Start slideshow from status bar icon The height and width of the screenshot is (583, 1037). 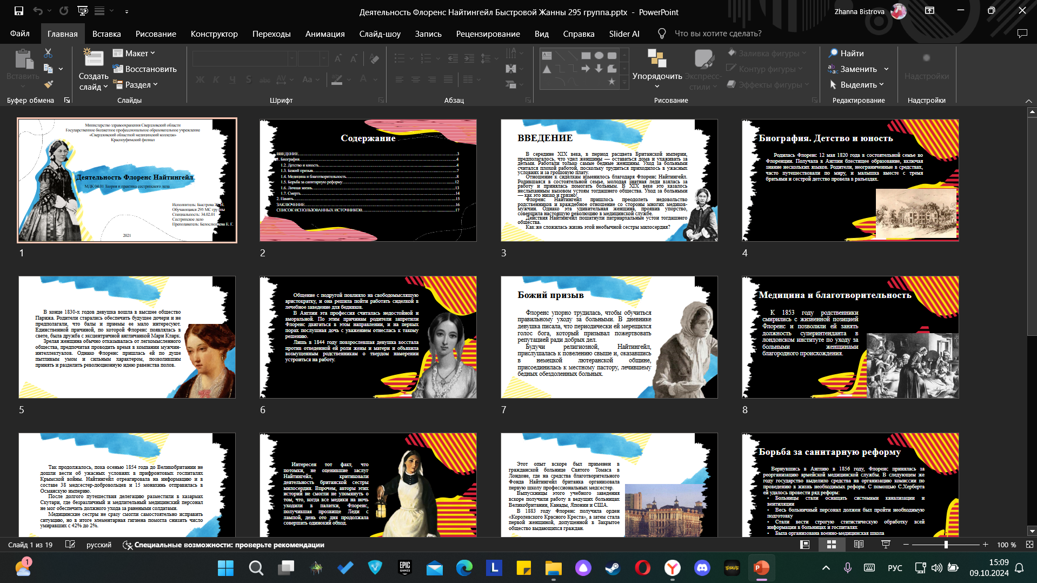coord(886,545)
